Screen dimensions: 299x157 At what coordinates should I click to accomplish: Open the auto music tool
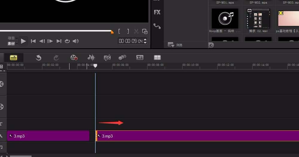pos(107,58)
